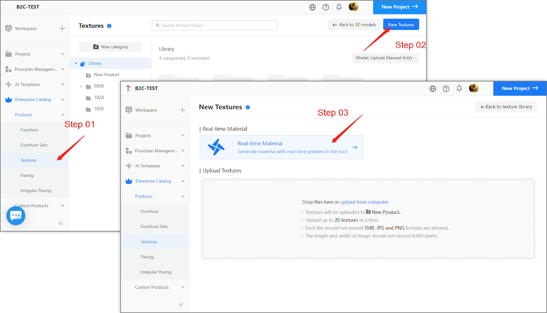The height and width of the screenshot is (313, 547).
Task: Click inside the Upload Textures drop zone
Action: 368,219
